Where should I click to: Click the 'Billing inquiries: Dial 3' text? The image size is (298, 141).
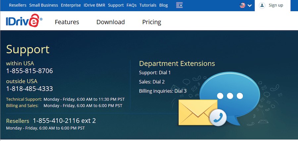pyautogui.click(x=163, y=91)
